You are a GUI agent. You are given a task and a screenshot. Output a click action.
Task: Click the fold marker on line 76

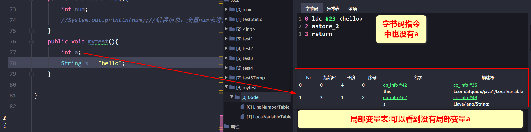pyautogui.click(x=31, y=42)
